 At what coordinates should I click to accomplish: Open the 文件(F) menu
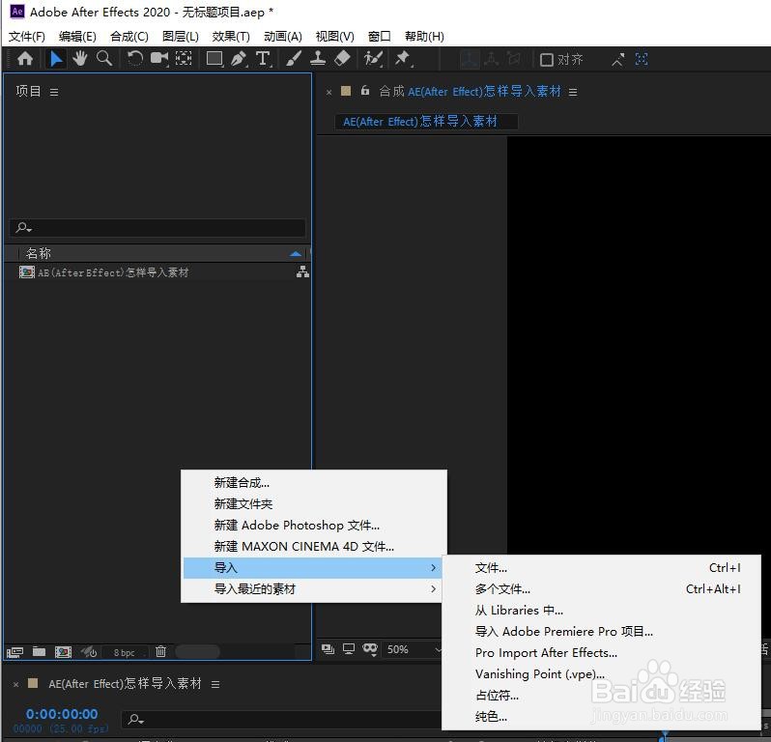click(x=26, y=37)
